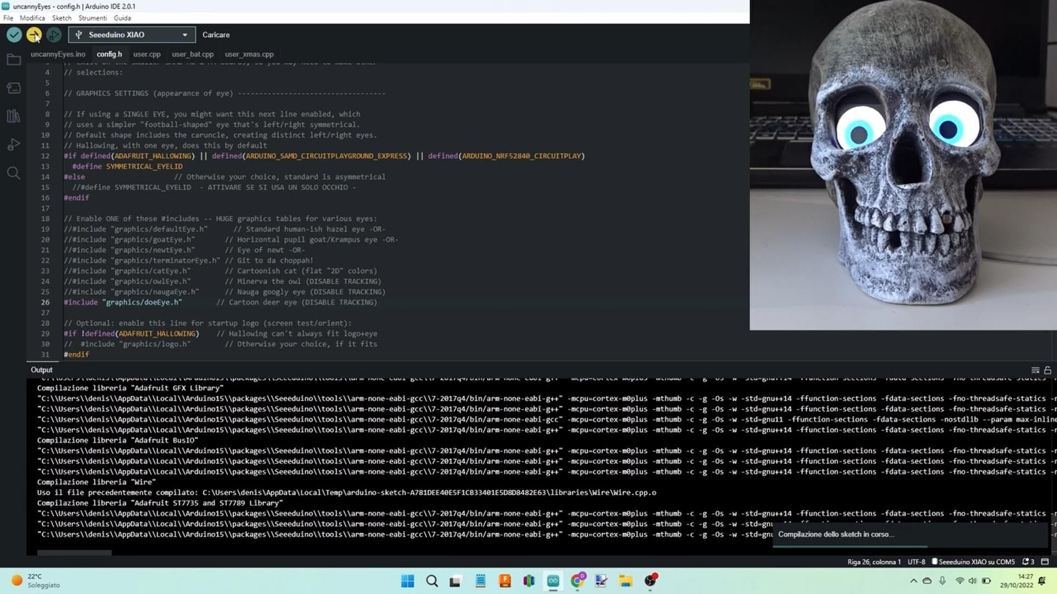Click the Verify (checkmark) button
This screenshot has height=594, width=1057.
point(14,35)
